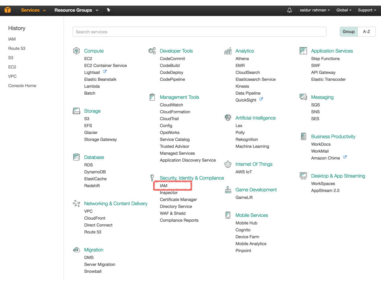Open the Support menu
381x286 pixels.
click(366, 10)
